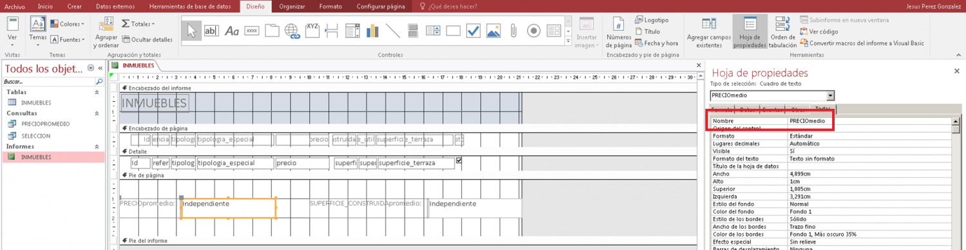The height and width of the screenshot is (250, 966).
Task: Select the text box (ab|) control tool
Action: click(211, 30)
